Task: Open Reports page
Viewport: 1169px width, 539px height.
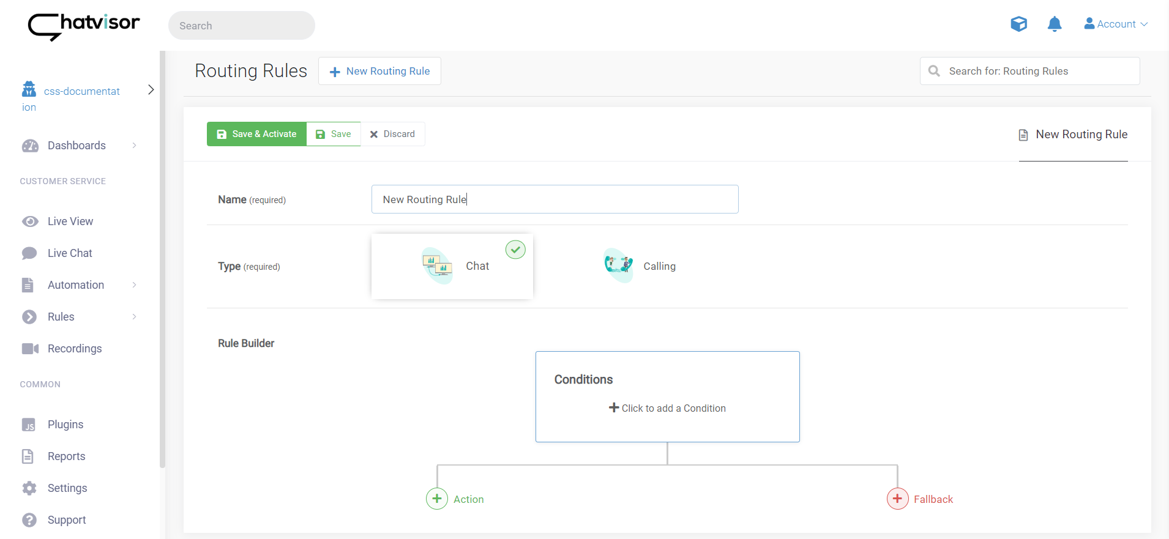Action: pyautogui.click(x=66, y=456)
